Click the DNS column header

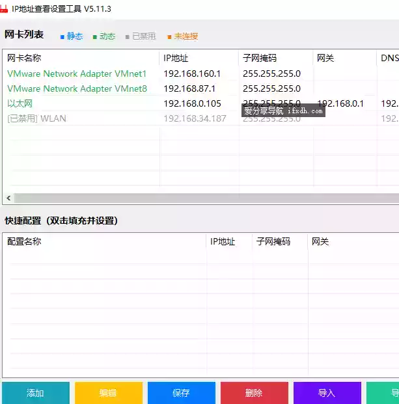tap(388, 58)
